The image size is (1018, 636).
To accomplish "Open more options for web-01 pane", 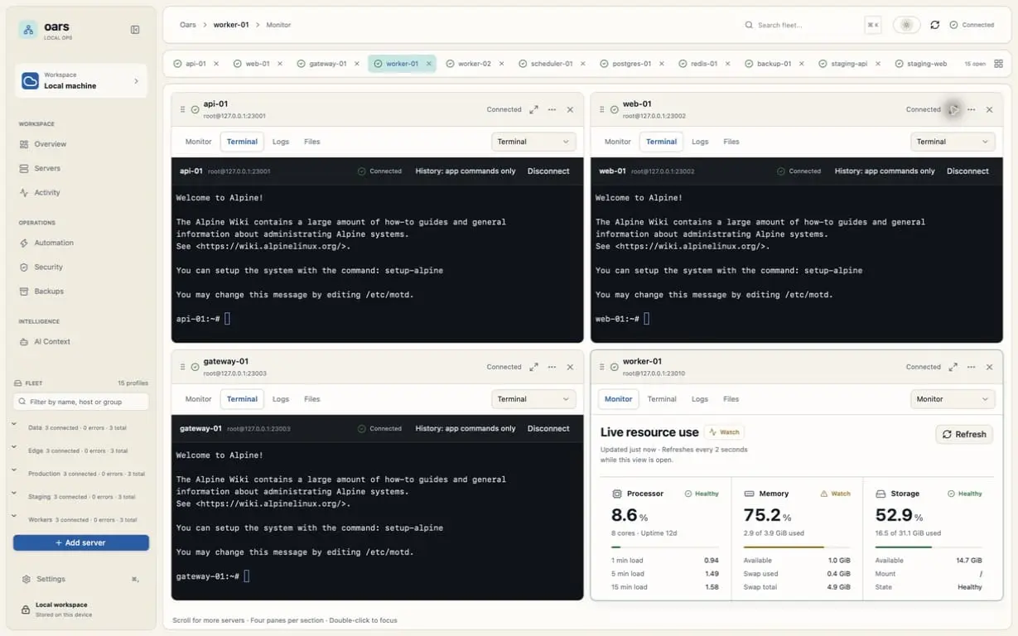I will (971, 109).
